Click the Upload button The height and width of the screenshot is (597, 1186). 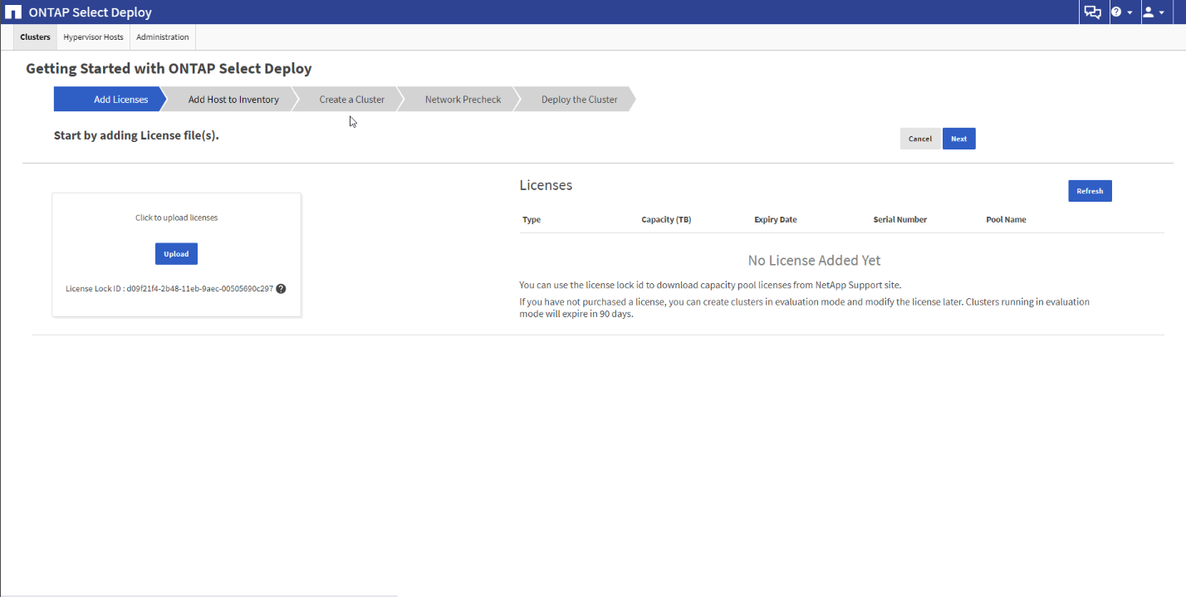tap(176, 254)
